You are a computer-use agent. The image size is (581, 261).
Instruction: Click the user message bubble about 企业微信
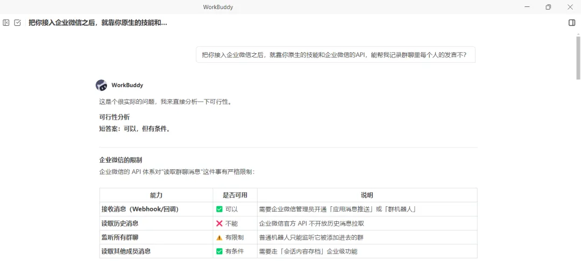(x=335, y=55)
